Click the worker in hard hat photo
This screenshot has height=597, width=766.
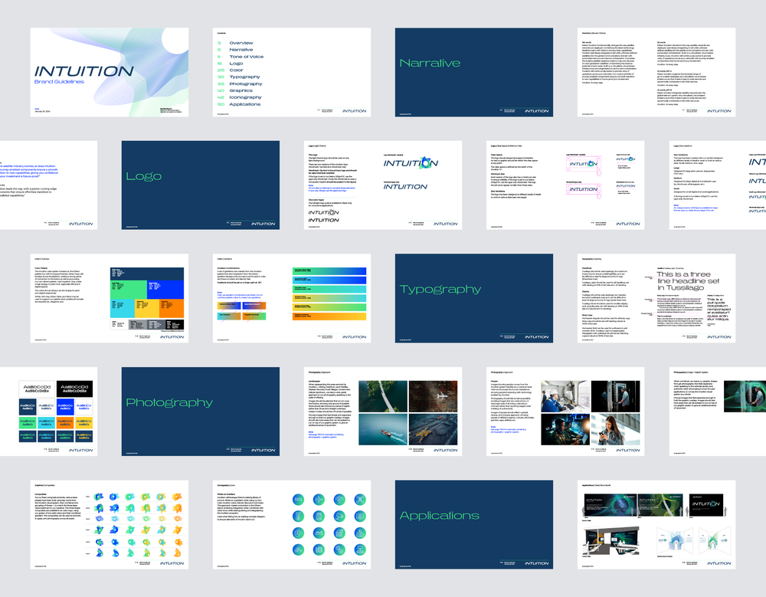pos(565,396)
